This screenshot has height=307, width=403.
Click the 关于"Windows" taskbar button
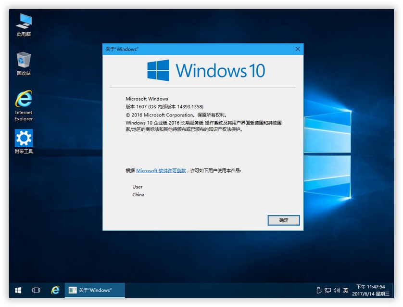coord(95,290)
